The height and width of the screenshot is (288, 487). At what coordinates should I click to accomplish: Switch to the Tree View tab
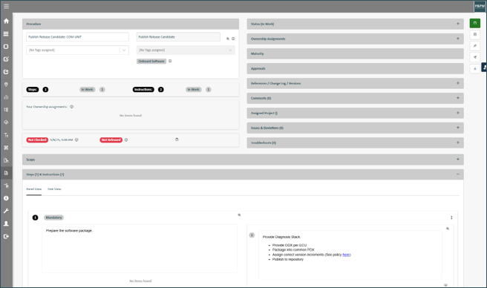(54, 189)
